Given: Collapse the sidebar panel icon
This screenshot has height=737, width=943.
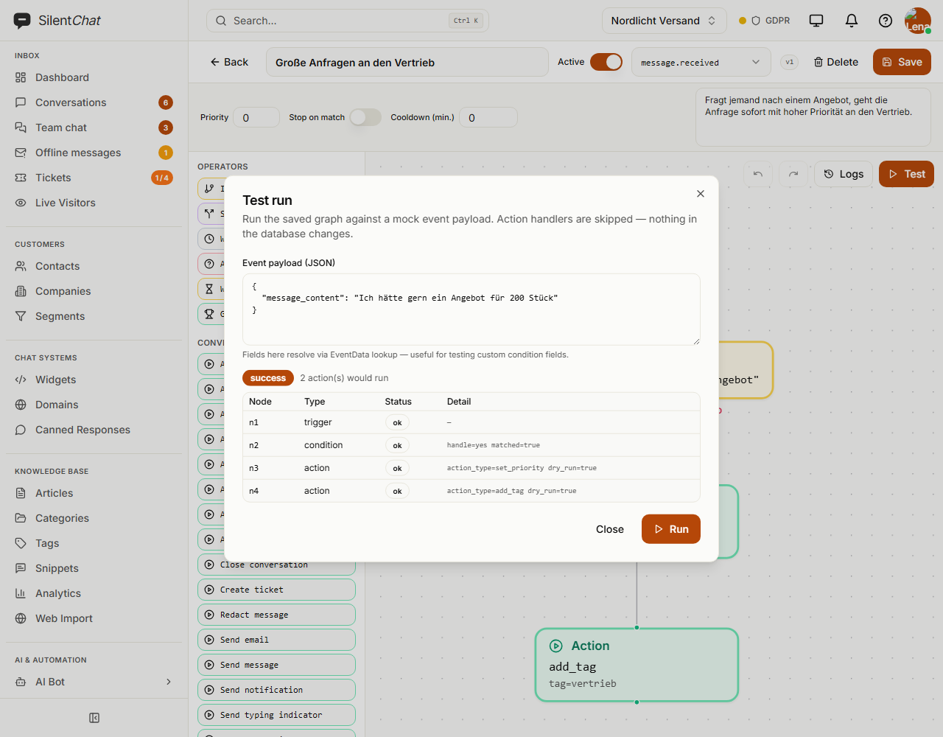Looking at the screenshot, I should click(94, 718).
